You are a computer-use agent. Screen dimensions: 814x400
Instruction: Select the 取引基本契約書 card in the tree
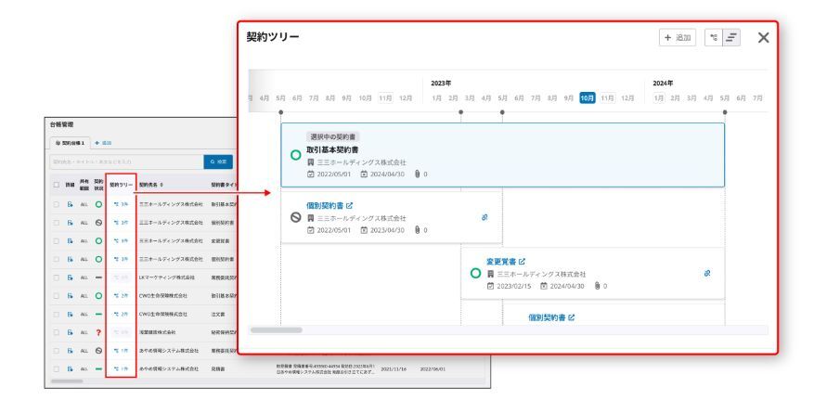tap(502, 155)
